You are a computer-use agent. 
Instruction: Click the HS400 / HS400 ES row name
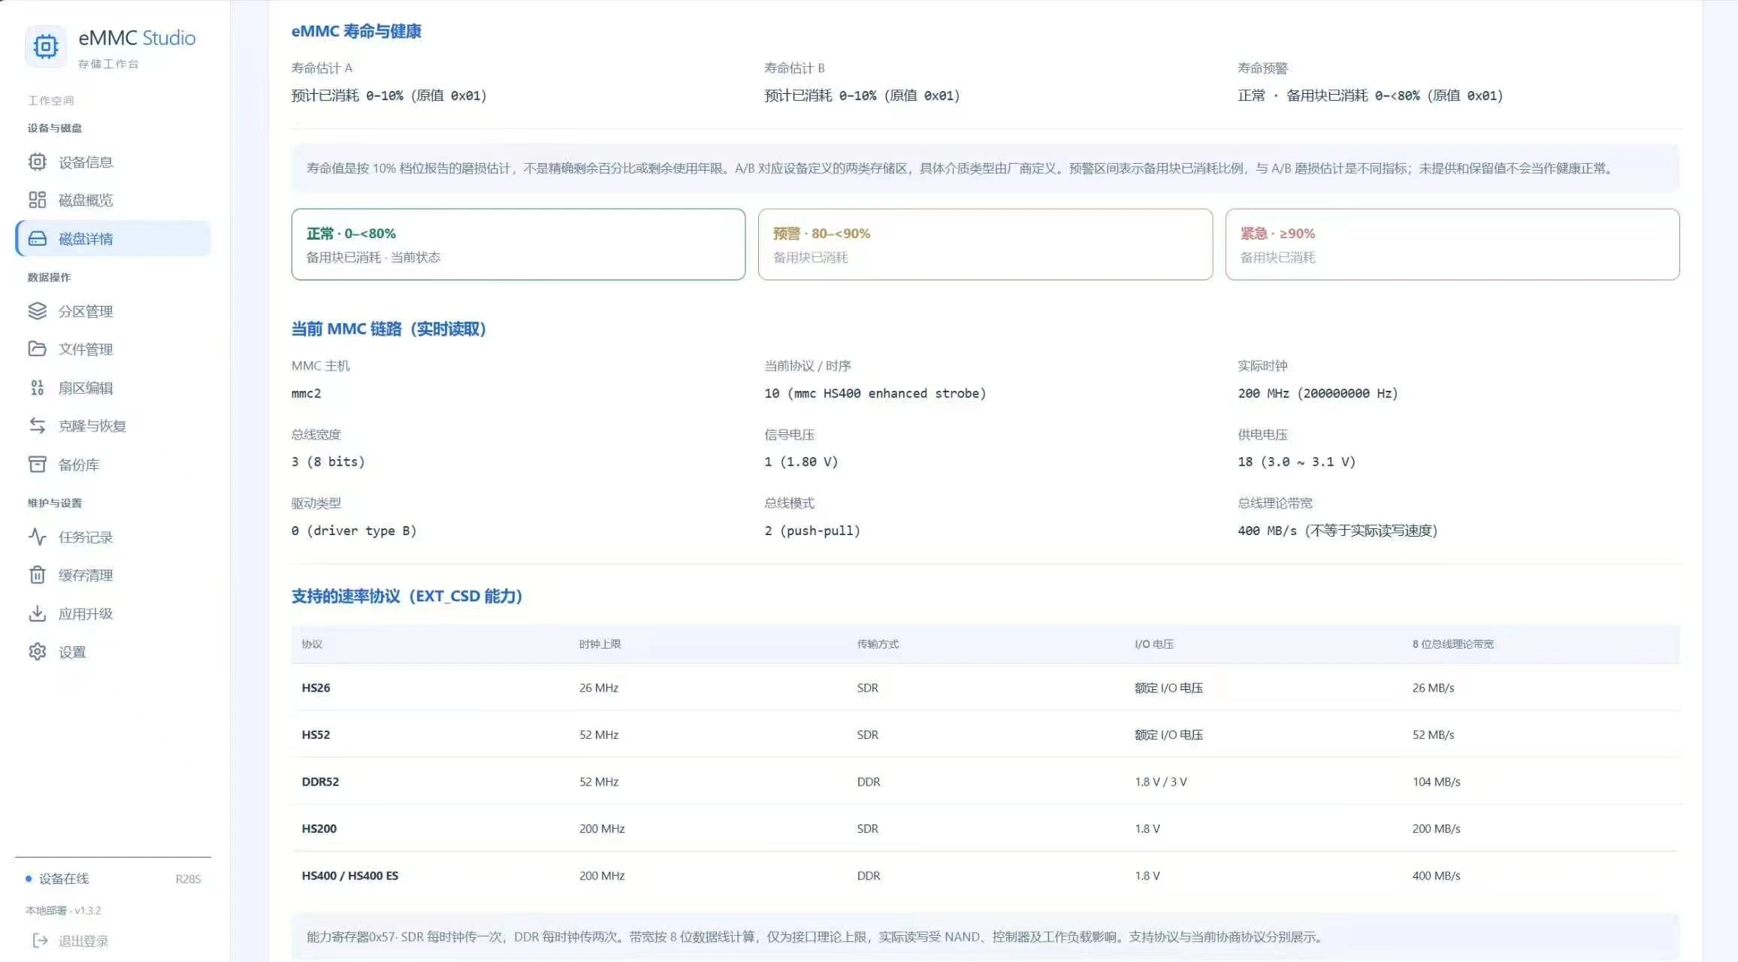350,876
